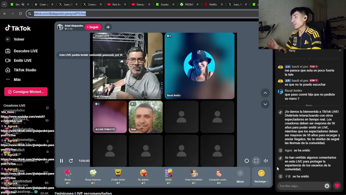Switch to the PROMIEDOS tab
The width and height of the screenshot is (346, 195).
[189, 4]
